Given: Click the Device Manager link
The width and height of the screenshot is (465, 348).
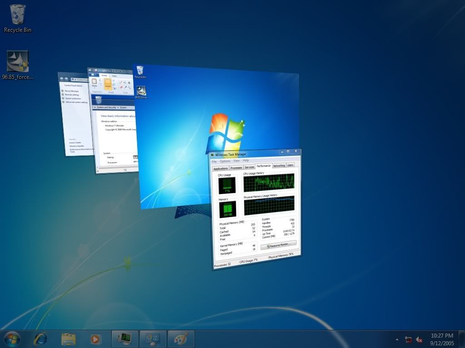Looking at the screenshot, I should pyautogui.click(x=71, y=91).
